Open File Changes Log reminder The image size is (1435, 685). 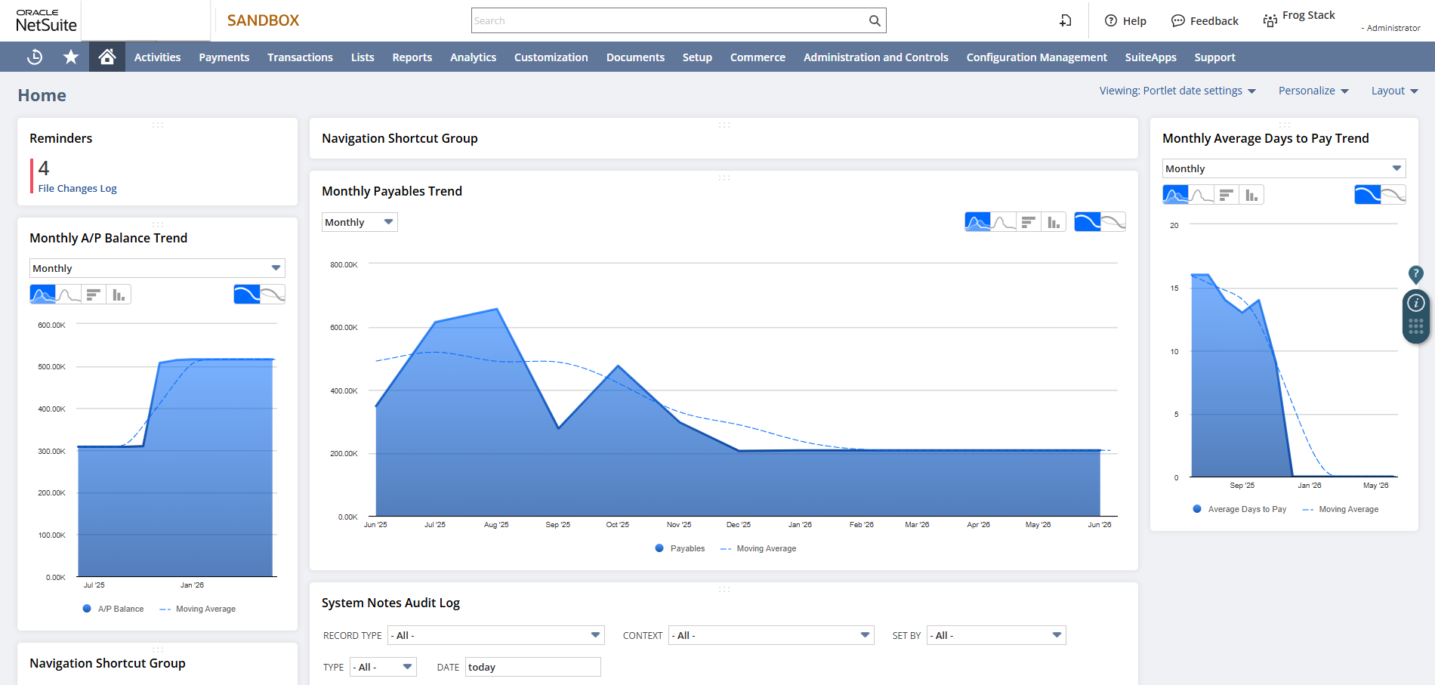coord(77,188)
